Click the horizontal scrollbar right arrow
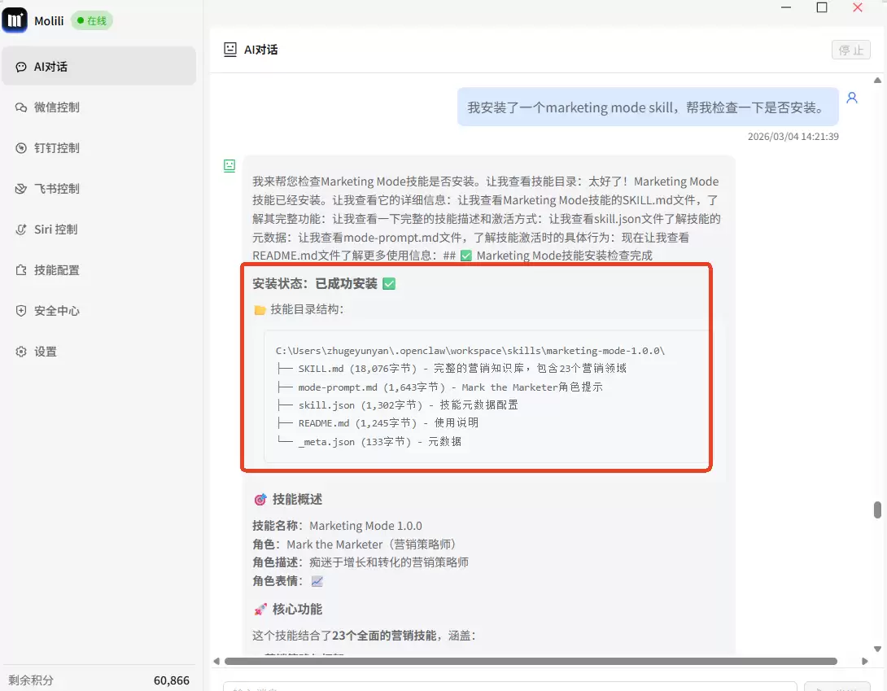The width and height of the screenshot is (887, 691). [x=865, y=661]
